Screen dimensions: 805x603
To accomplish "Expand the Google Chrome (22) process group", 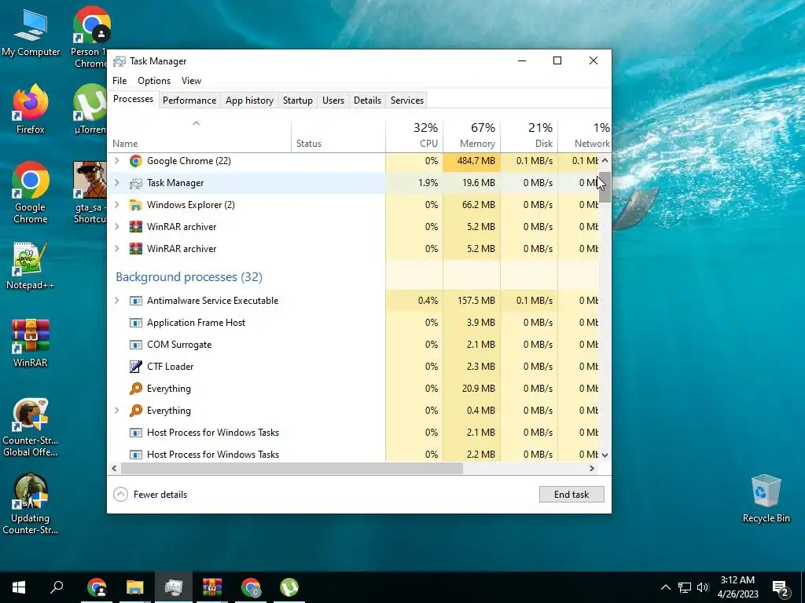I will [x=117, y=161].
